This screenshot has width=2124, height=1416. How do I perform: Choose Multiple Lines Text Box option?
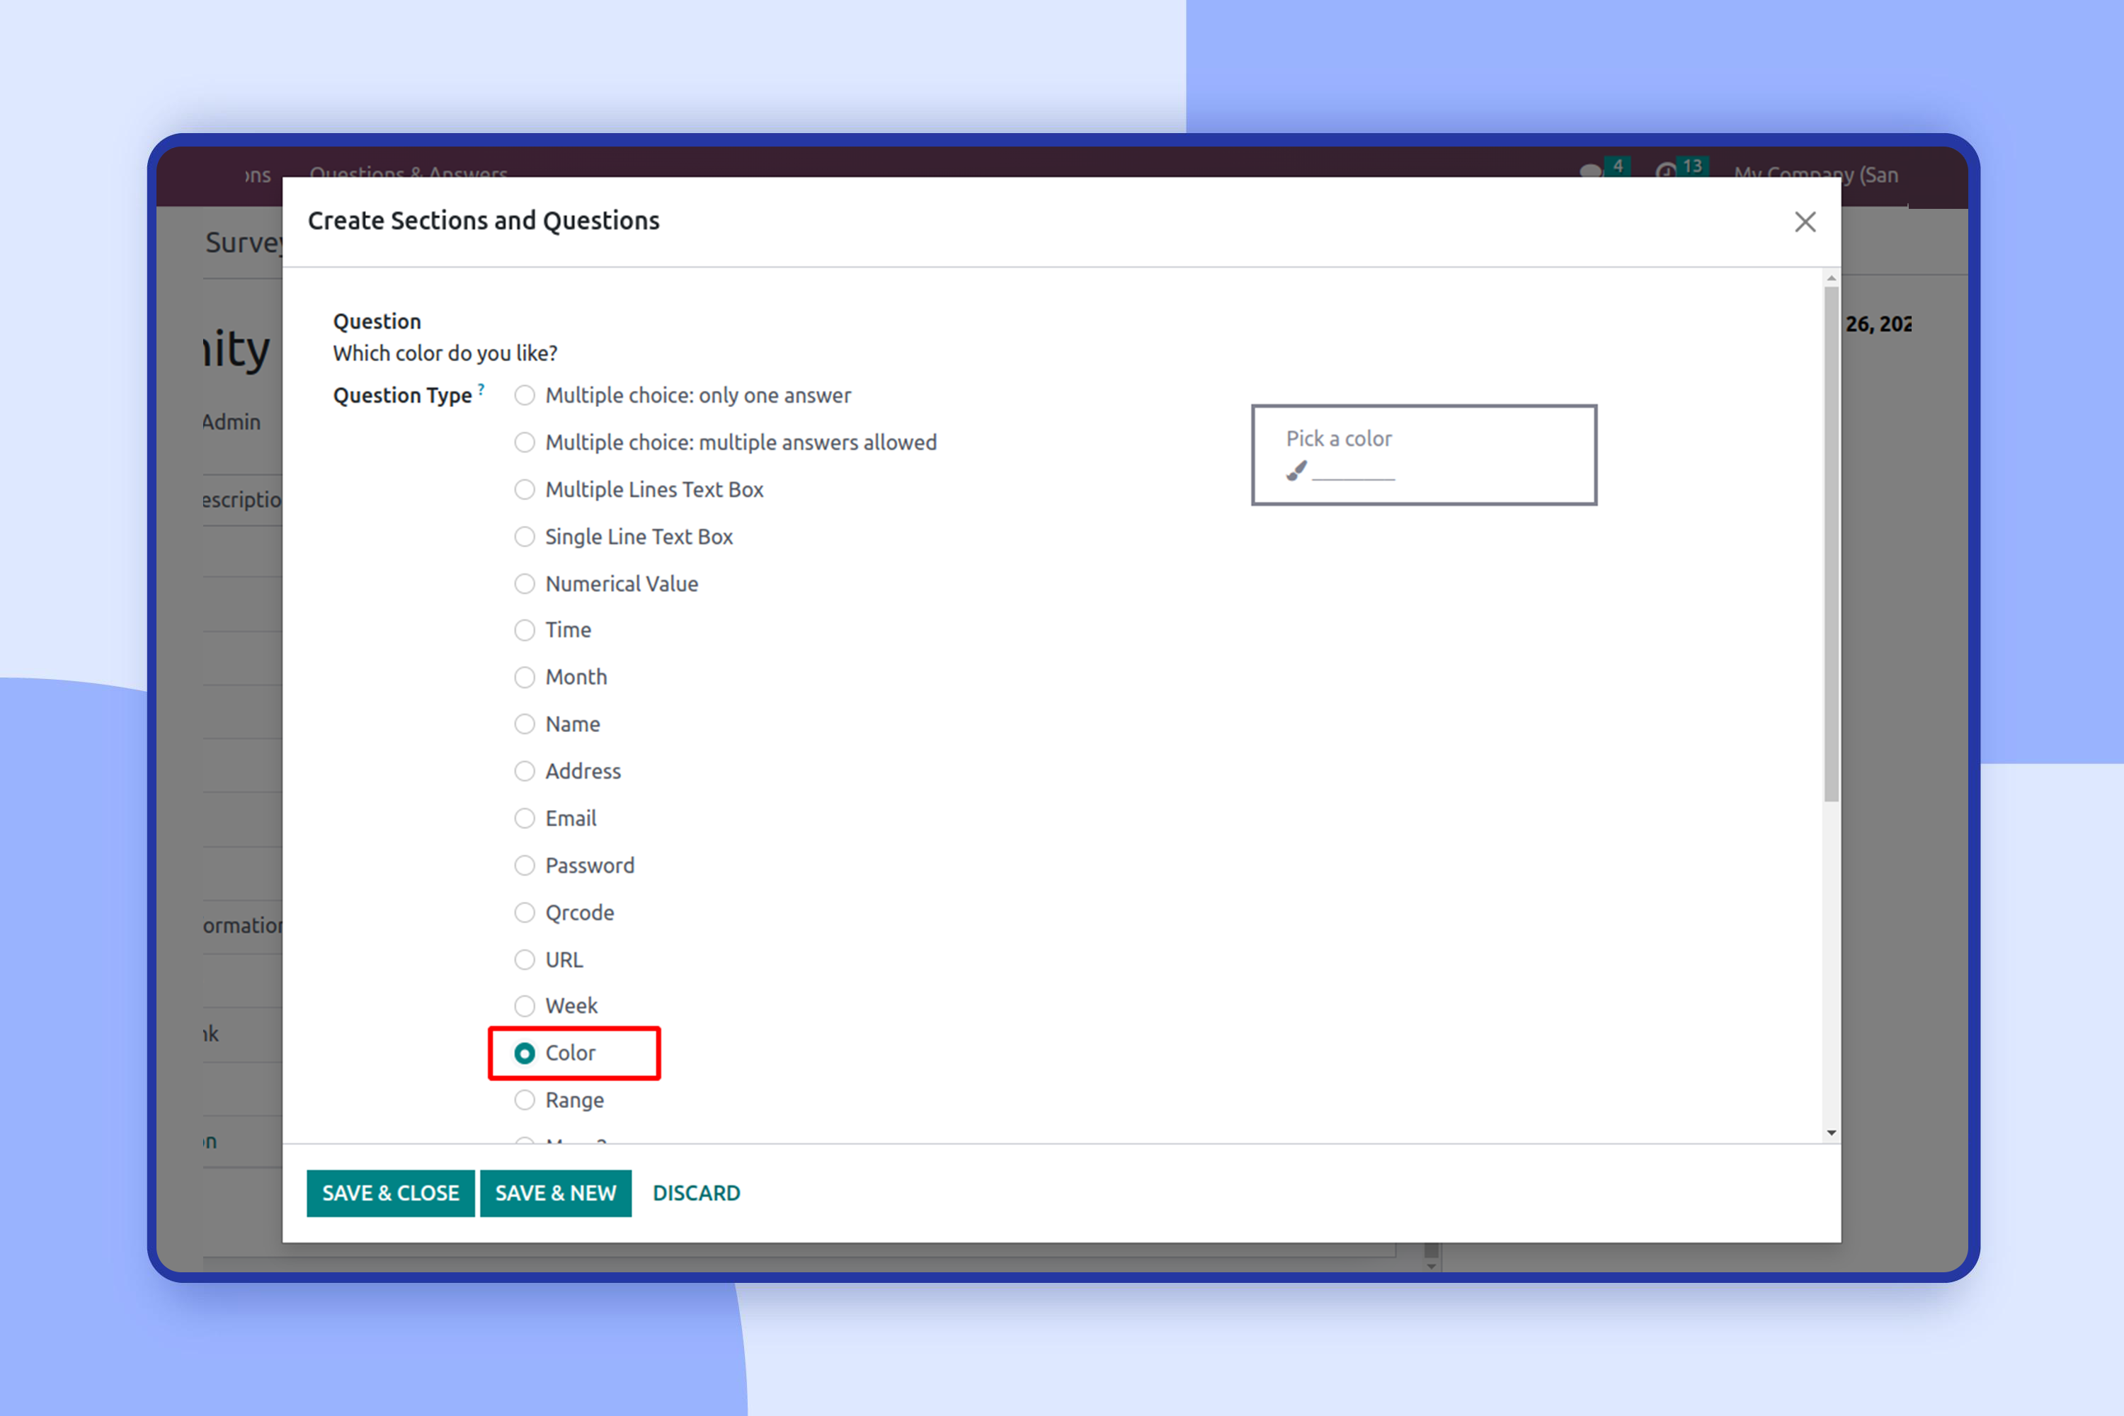(525, 489)
